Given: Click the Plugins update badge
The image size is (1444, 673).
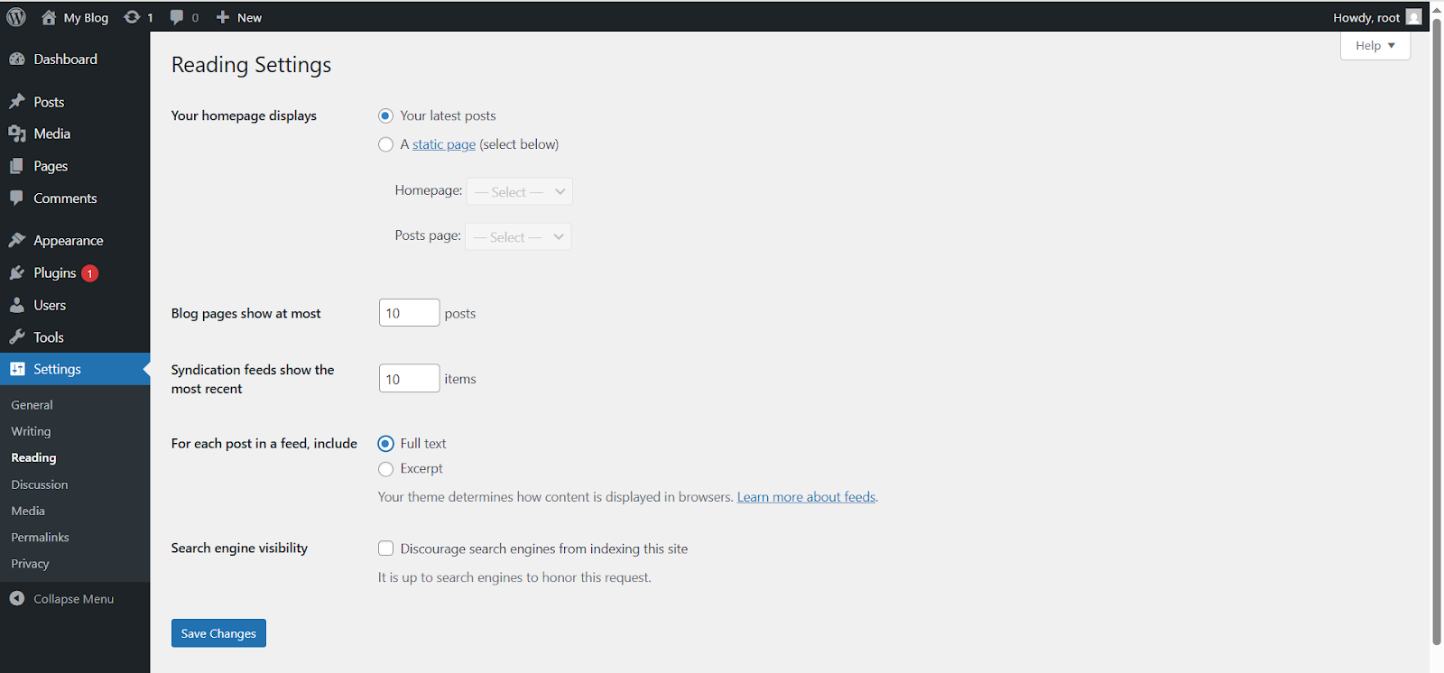Looking at the screenshot, I should (89, 273).
